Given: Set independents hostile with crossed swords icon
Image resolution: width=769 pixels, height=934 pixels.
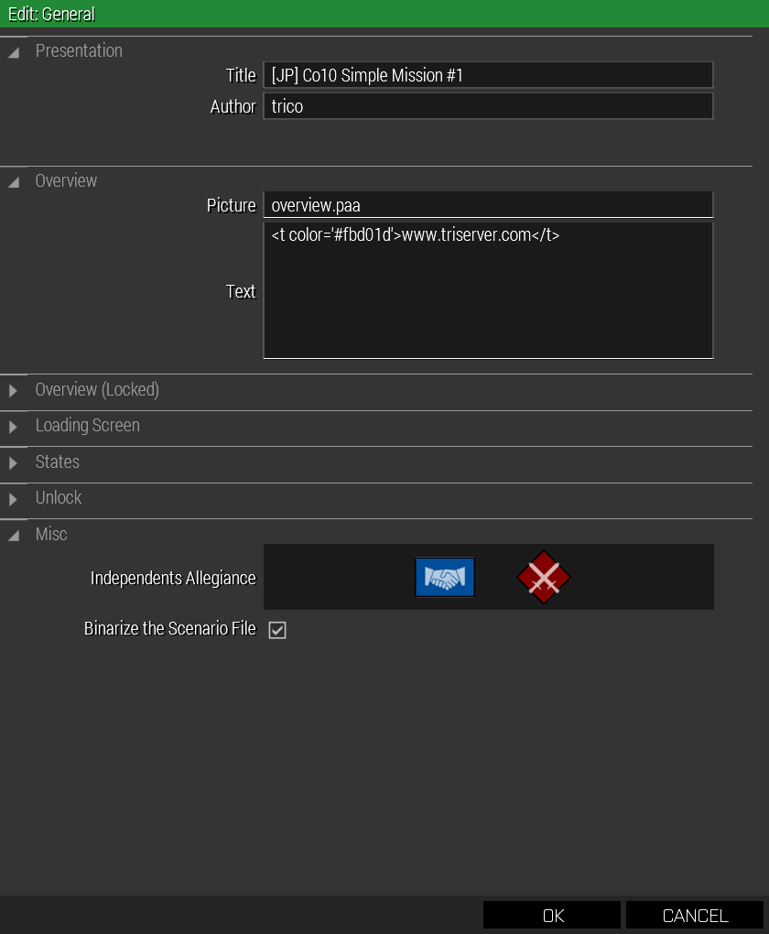Looking at the screenshot, I should (543, 577).
